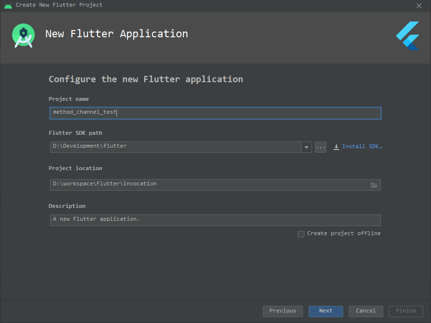Edit the Project location text field

(215, 185)
